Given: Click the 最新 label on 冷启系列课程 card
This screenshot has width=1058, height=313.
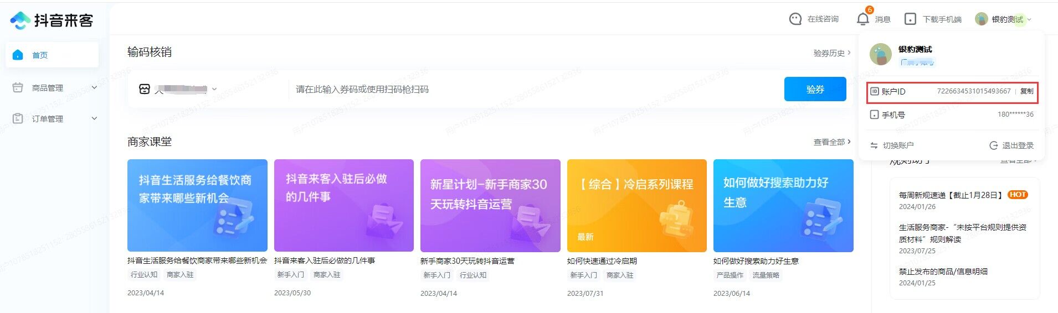Looking at the screenshot, I should (586, 237).
